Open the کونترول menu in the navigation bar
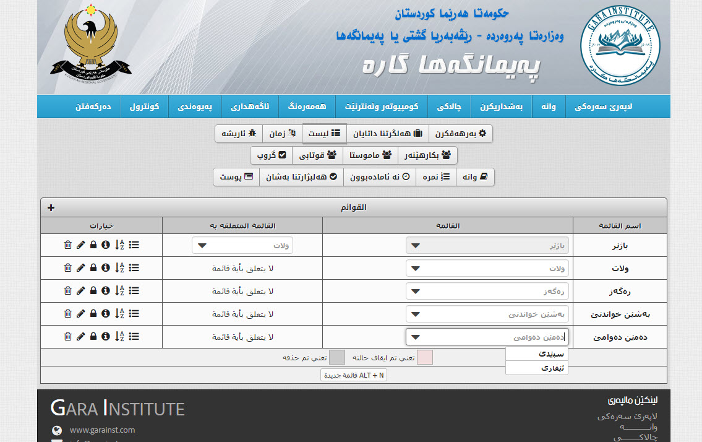The image size is (702, 442). (x=144, y=106)
